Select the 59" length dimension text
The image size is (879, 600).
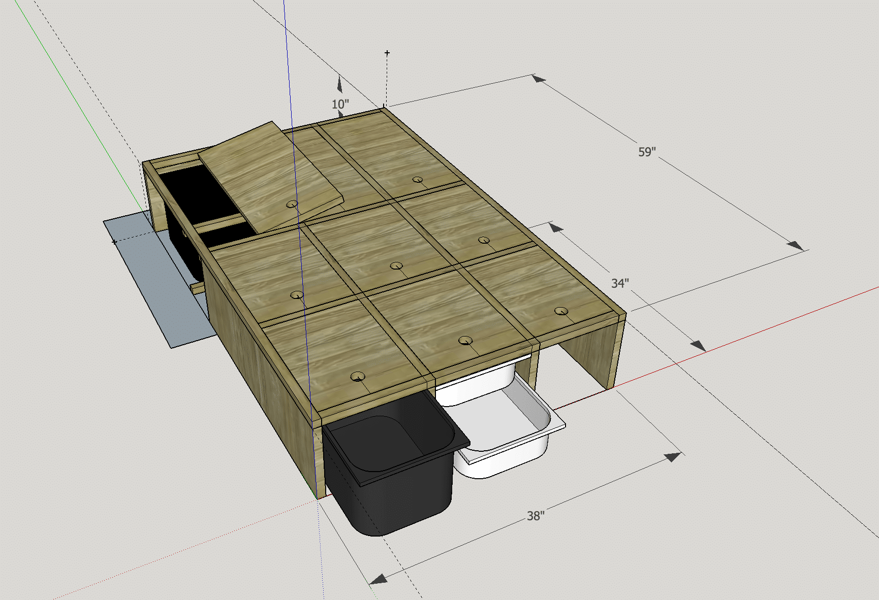(x=646, y=152)
